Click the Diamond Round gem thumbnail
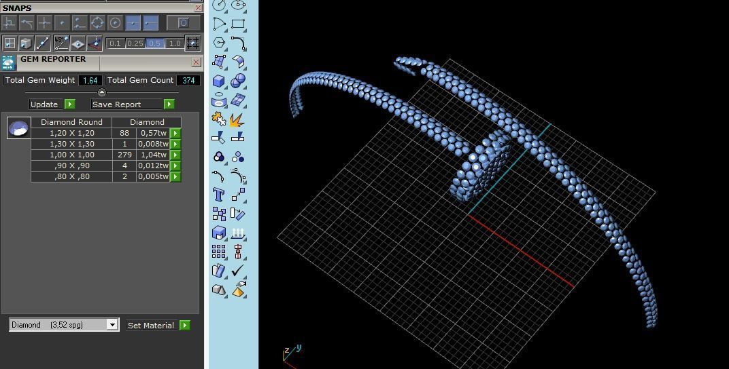The image size is (729, 369). pos(18,128)
